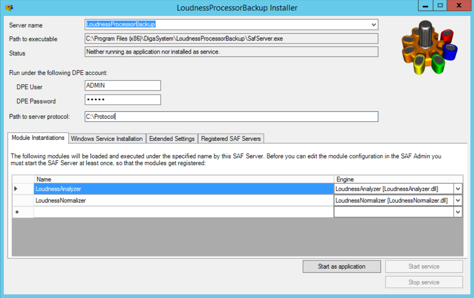Image resolution: width=474 pixels, height=298 pixels.
Task: Click the installer app icon in title bar
Action: (x=8, y=8)
